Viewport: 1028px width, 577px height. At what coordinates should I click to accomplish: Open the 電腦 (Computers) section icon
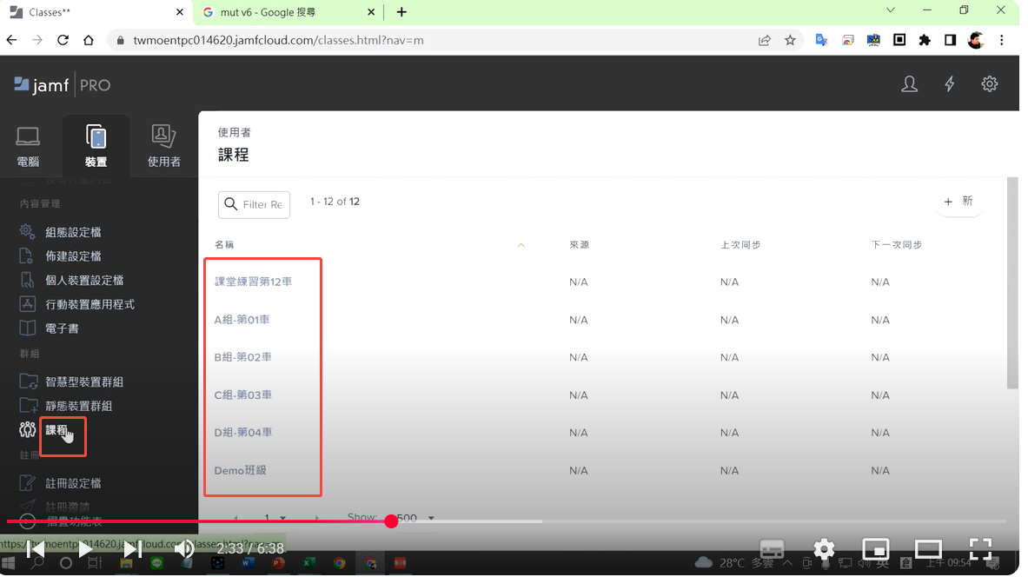pyautogui.click(x=28, y=146)
